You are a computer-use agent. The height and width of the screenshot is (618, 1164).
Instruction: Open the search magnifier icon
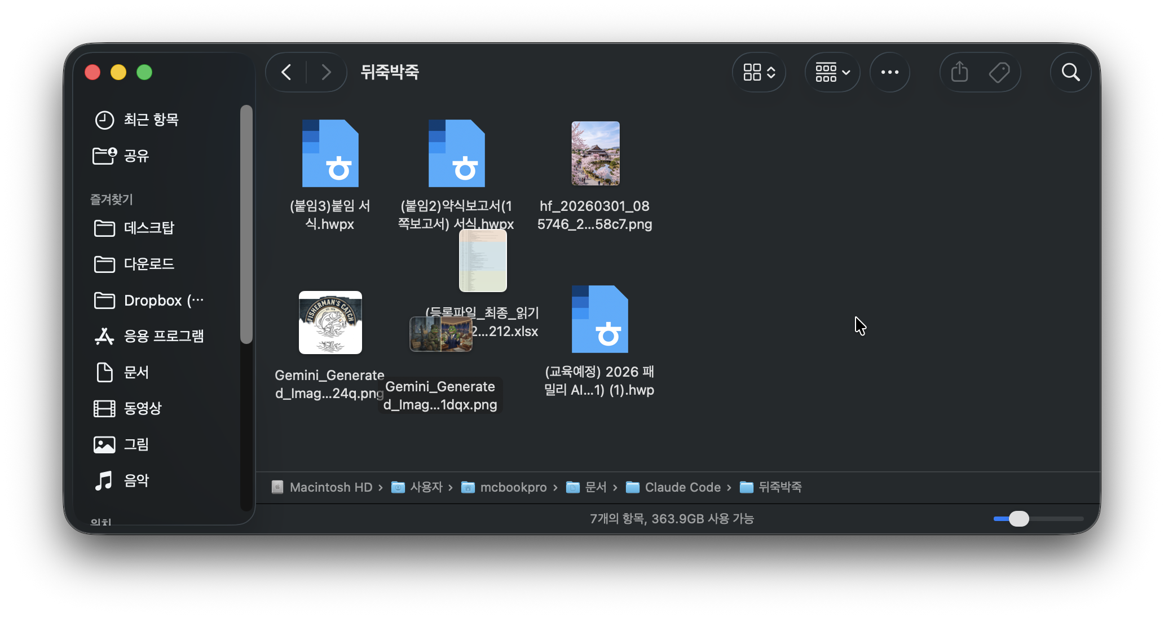point(1070,72)
